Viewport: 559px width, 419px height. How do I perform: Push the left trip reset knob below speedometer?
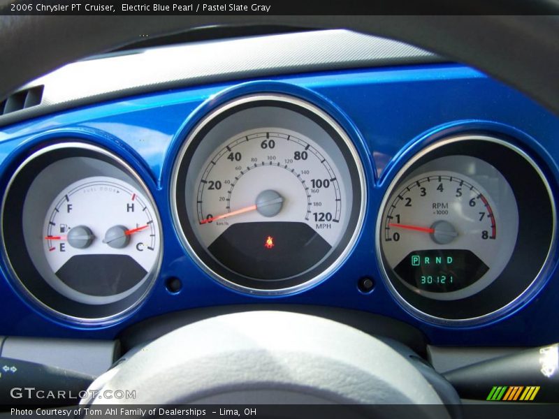click(173, 284)
